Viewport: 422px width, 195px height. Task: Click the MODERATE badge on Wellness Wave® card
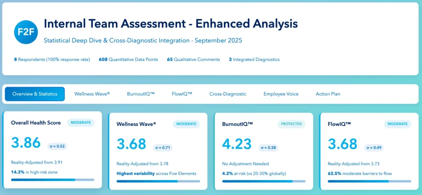(x=186, y=124)
